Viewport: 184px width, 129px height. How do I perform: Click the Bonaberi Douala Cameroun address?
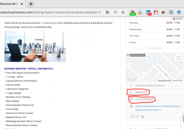click(x=150, y=85)
